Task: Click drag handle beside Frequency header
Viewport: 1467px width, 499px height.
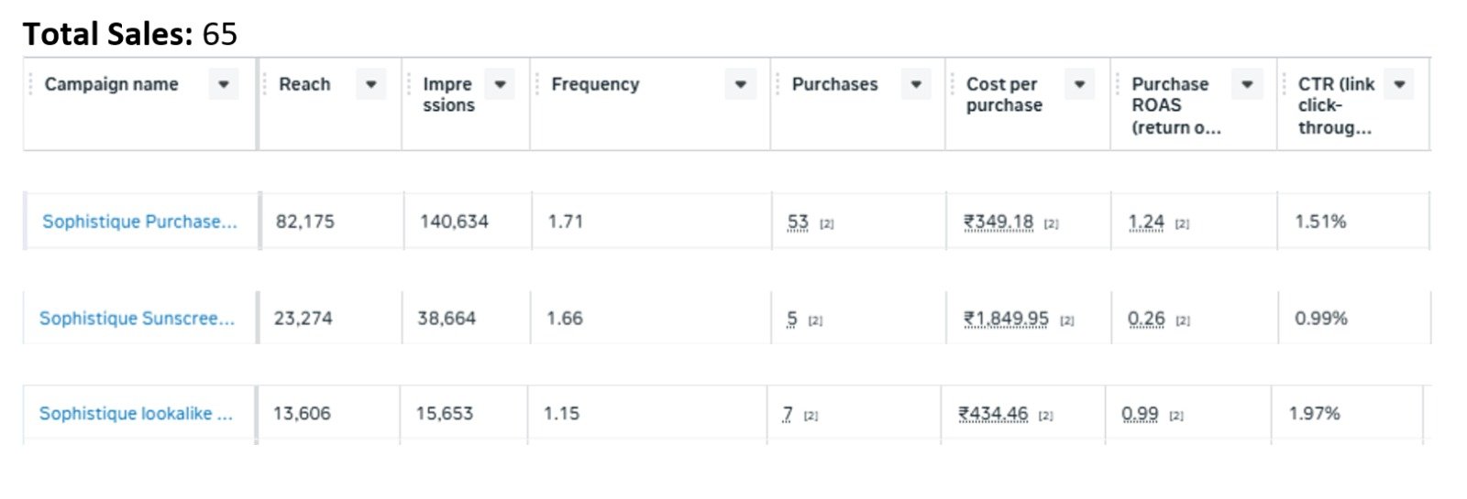Action: [536, 84]
